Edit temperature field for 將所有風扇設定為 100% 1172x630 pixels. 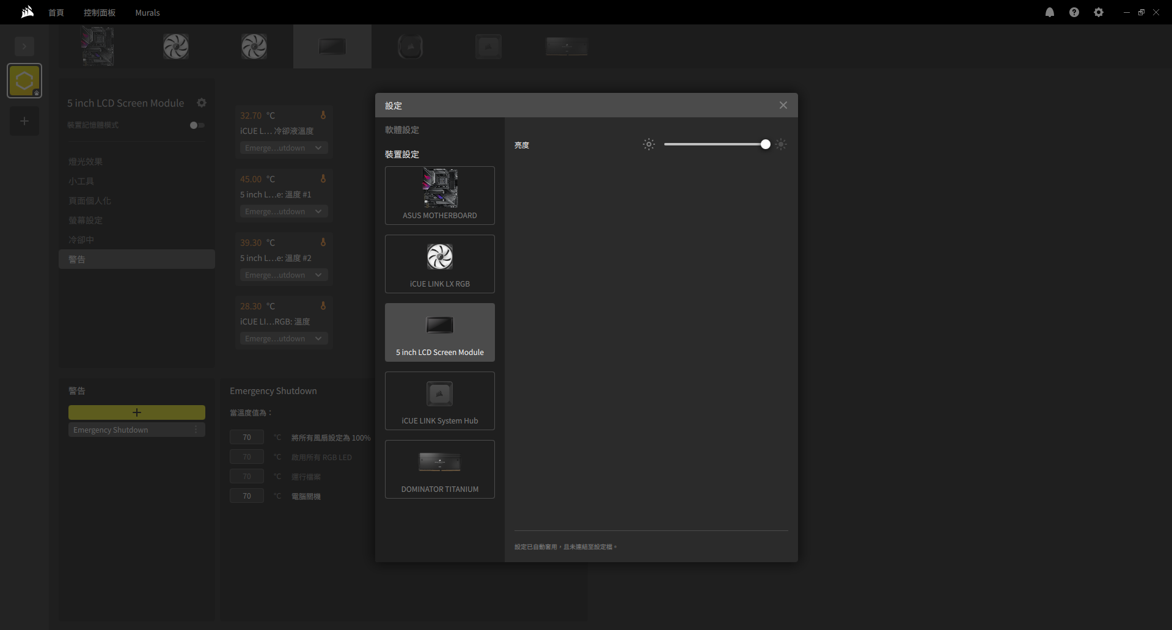point(247,437)
